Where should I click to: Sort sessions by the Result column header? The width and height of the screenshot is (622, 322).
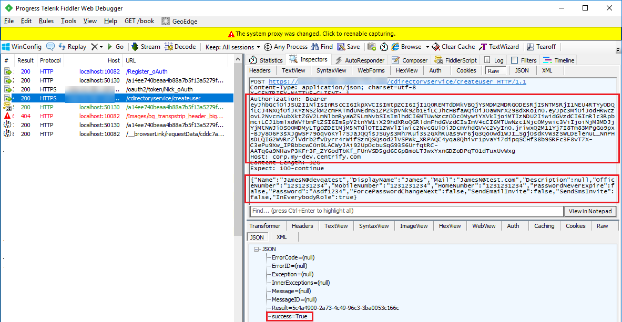25,61
